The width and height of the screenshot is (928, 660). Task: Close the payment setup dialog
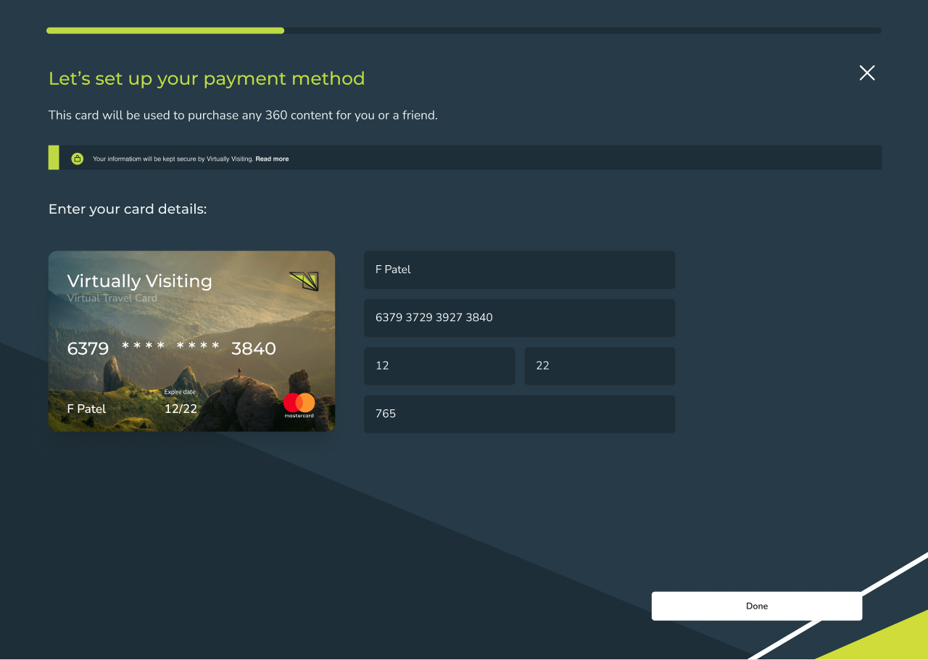pos(867,73)
